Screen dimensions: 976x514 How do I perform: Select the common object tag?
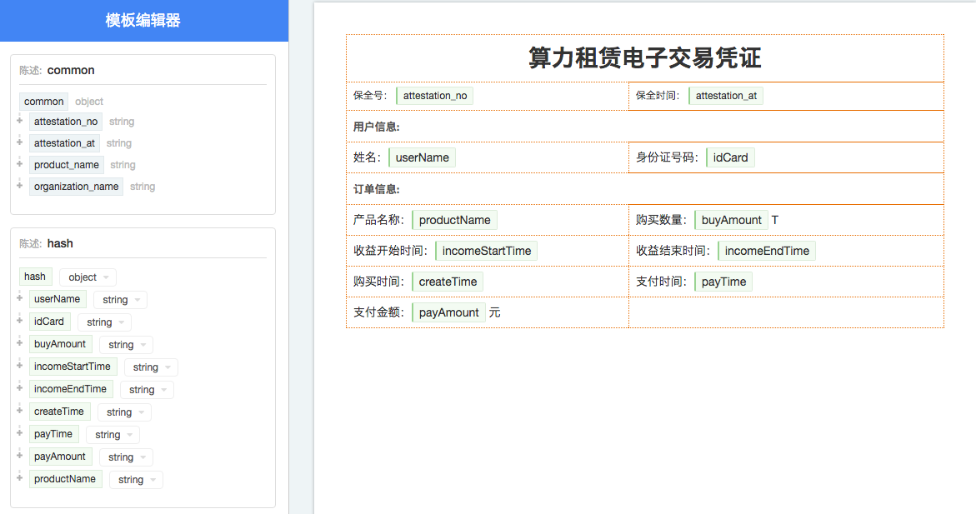[x=43, y=102]
